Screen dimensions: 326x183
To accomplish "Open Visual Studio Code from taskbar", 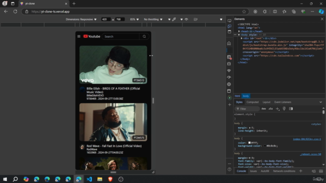I will pyautogui.click(x=90, y=179).
